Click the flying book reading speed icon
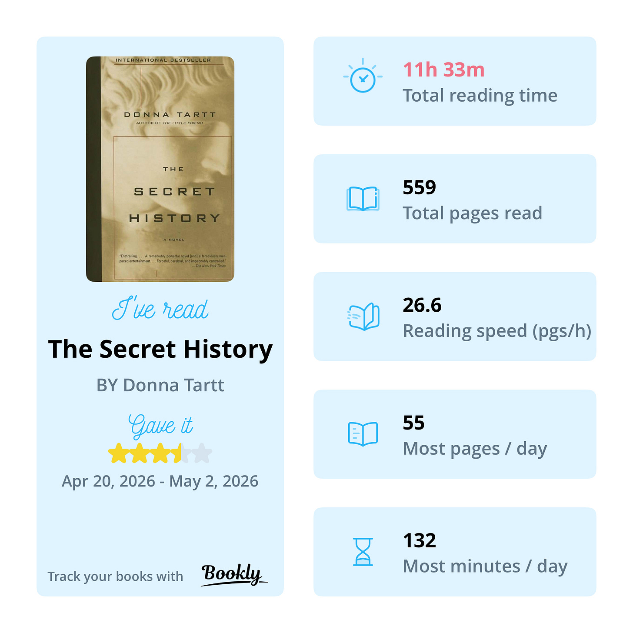Screen dimensions: 633x633 click(363, 316)
